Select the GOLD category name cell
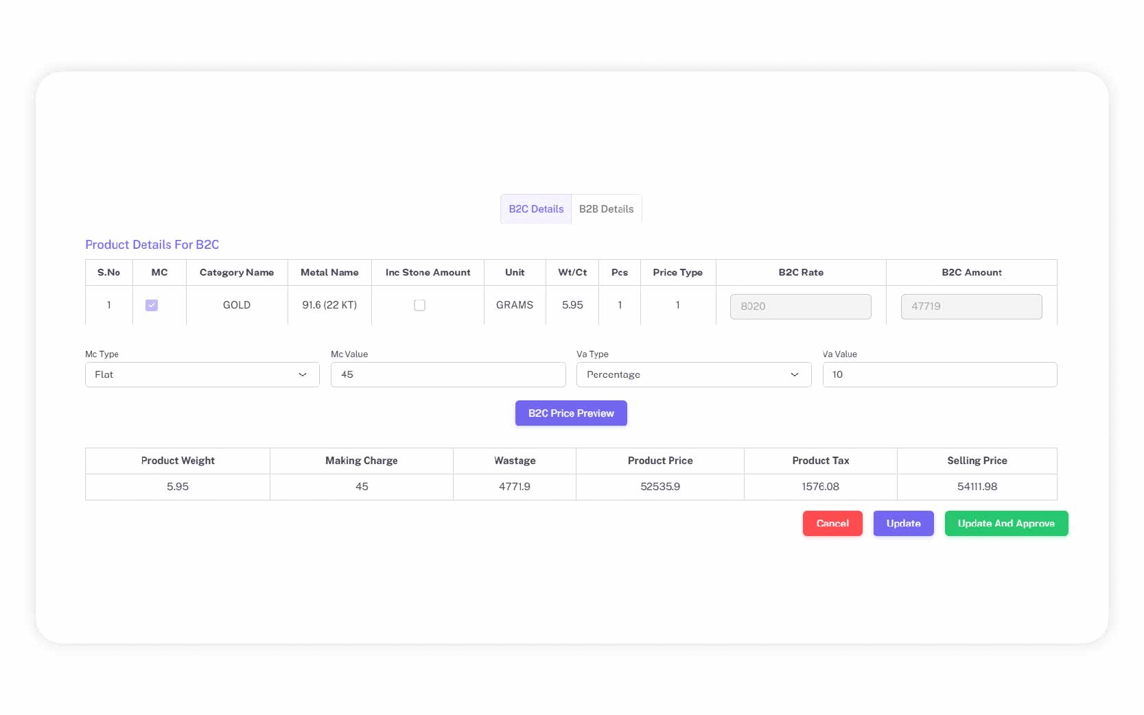This screenshot has height=715, width=1144. [x=237, y=305]
